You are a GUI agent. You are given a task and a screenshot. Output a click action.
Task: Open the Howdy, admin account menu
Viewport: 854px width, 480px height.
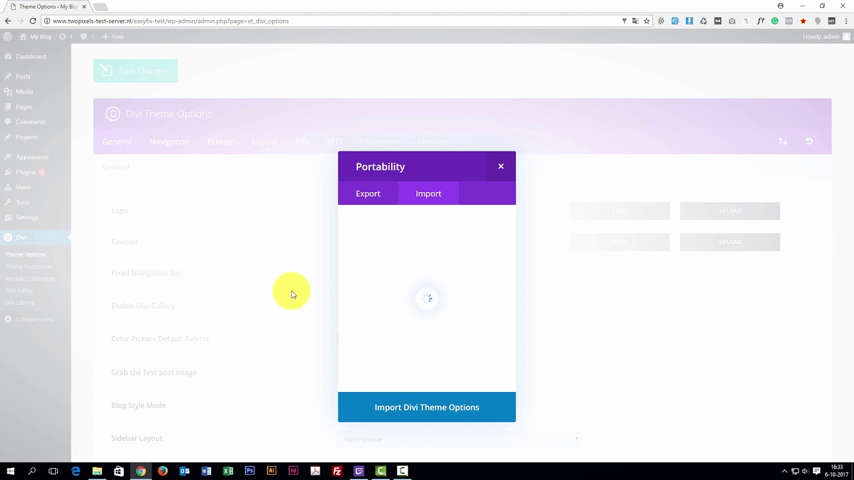[825, 37]
